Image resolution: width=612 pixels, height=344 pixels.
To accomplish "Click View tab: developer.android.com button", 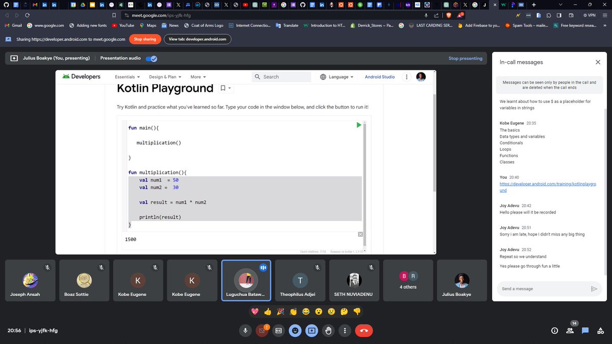I will pos(197,39).
